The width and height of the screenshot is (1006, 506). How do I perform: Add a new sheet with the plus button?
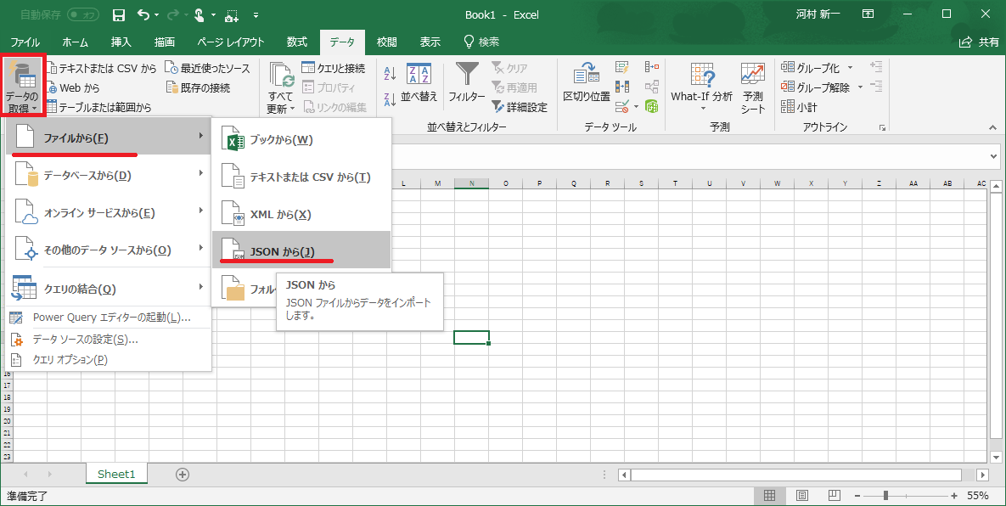click(183, 475)
